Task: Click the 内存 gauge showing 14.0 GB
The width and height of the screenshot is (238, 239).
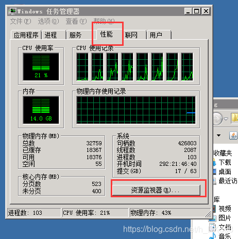Action: coord(41,110)
